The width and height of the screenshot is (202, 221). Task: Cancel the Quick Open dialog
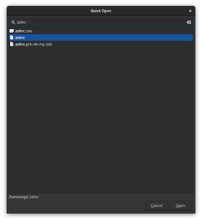157,206
